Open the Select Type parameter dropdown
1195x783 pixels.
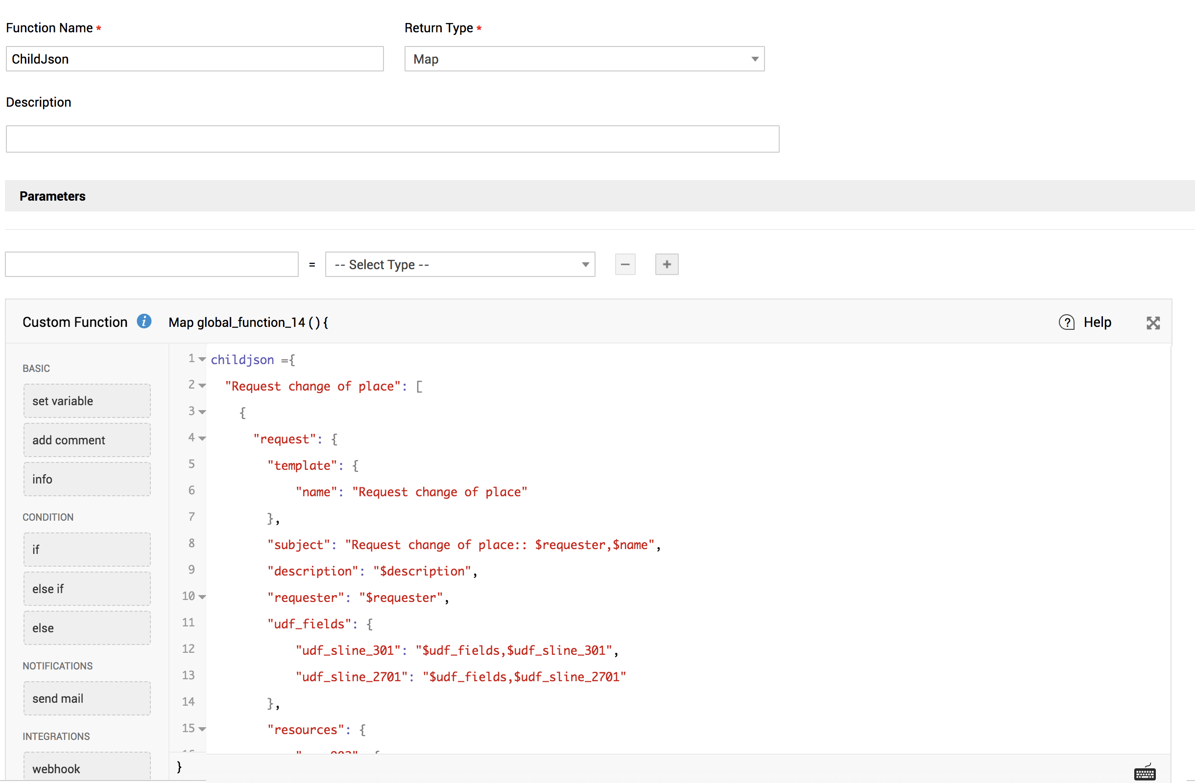[x=459, y=264]
